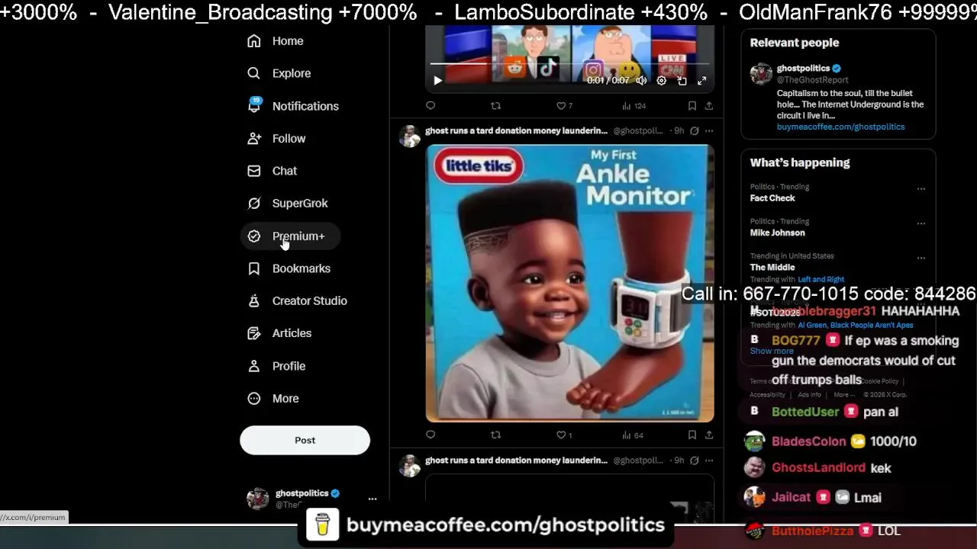Open account switcher menu beside ghostpolitics
Image resolution: width=977 pixels, height=549 pixels.
pyautogui.click(x=372, y=499)
